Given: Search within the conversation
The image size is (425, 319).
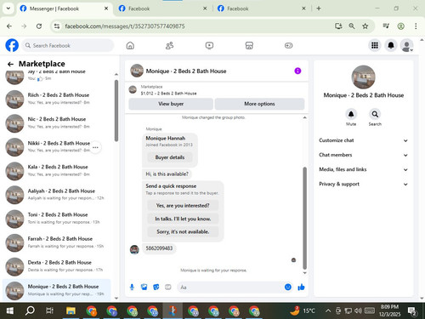Looking at the screenshot, I should coord(375,114).
